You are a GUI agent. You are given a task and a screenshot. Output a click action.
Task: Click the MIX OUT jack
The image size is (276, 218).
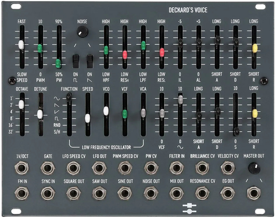click(177, 193)
